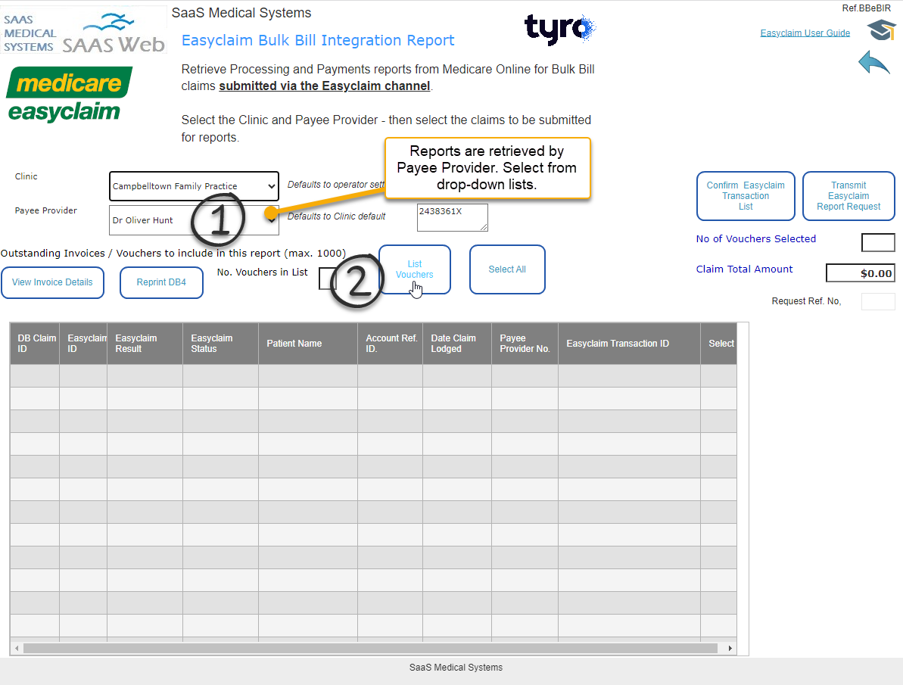Click the table scrollbar left arrow
This screenshot has height=685, width=903.
[17, 648]
